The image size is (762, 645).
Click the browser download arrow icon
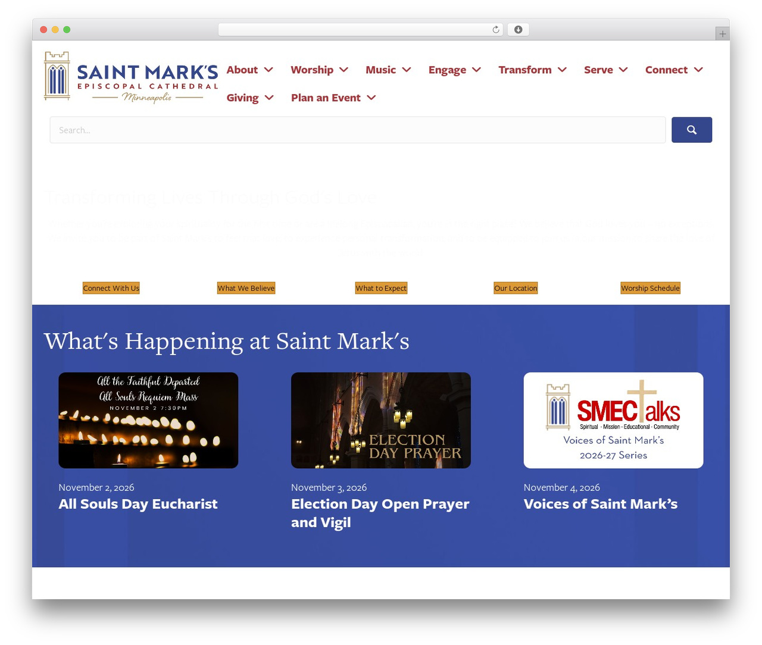point(518,30)
